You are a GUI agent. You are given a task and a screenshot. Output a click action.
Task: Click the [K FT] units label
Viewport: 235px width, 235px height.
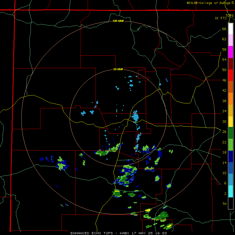221,18
